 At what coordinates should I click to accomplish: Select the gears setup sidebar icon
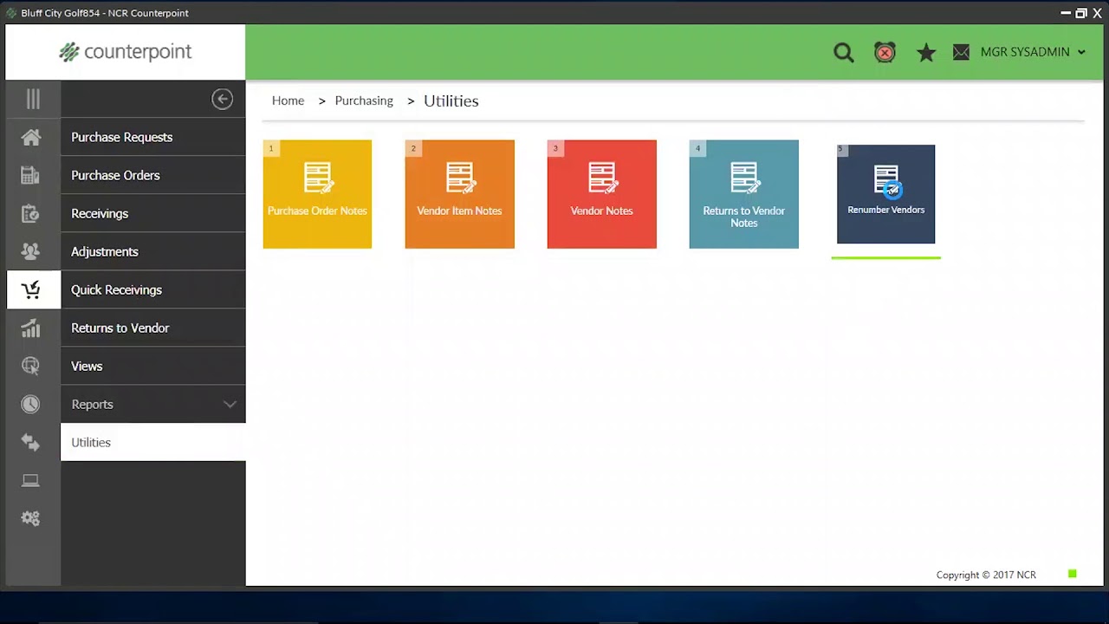31,518
